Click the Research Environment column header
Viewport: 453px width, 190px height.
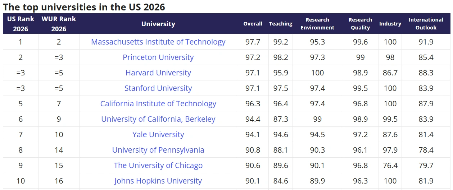tap(317, 24)
